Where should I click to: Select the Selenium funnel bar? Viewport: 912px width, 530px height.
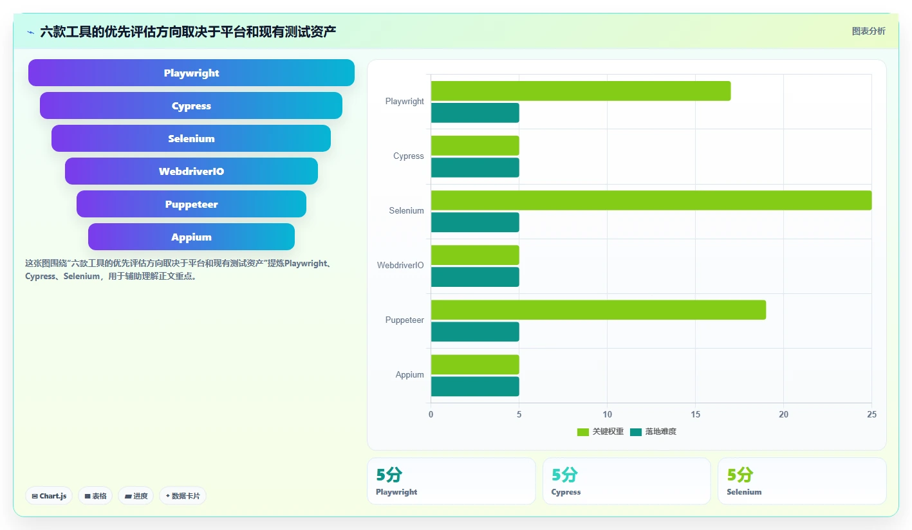(x=191, y=138)
